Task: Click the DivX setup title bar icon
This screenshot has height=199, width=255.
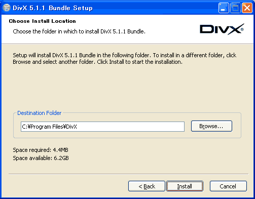Action: [7, 8]
